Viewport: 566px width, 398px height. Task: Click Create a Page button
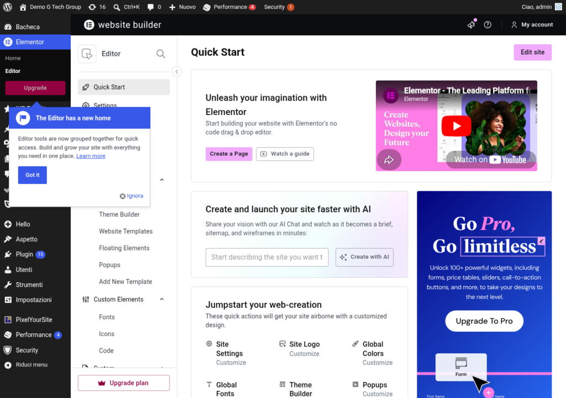click(229, 154)
